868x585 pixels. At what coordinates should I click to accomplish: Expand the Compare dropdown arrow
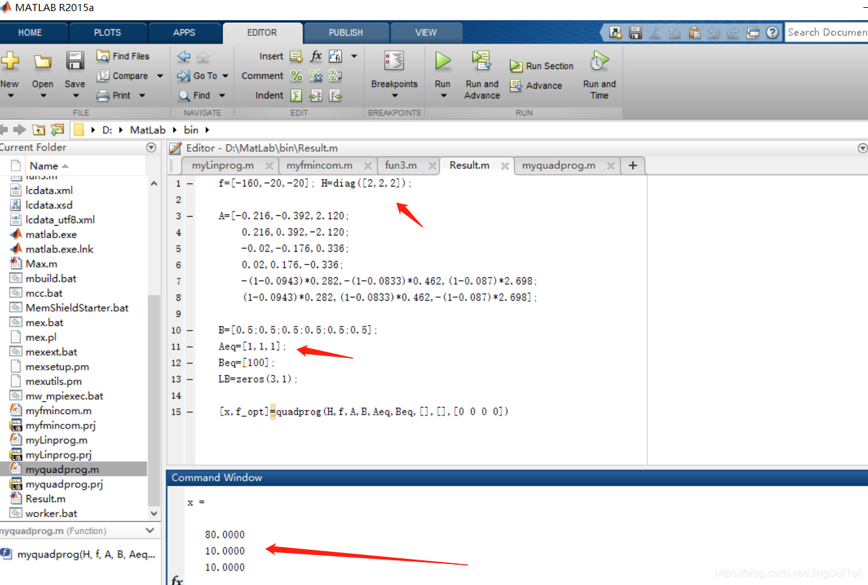[x=160, y=76]
